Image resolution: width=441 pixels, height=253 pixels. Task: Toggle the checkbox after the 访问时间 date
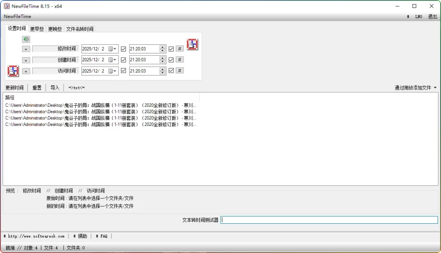pos(124,71)
